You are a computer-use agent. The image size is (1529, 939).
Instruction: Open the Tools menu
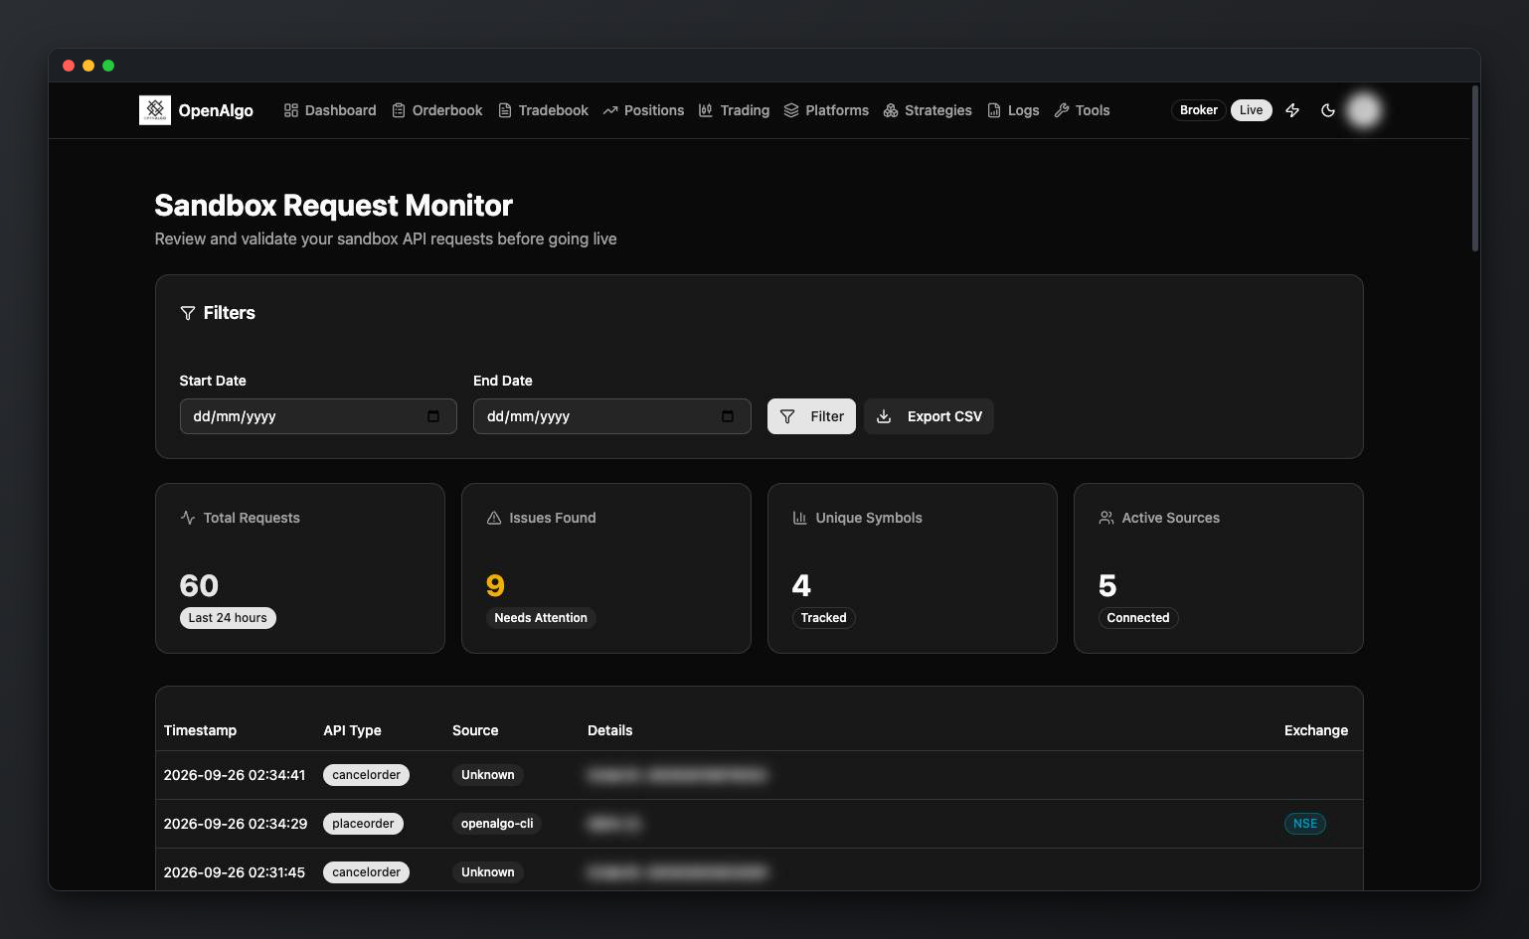click(x=1082, y=110)
